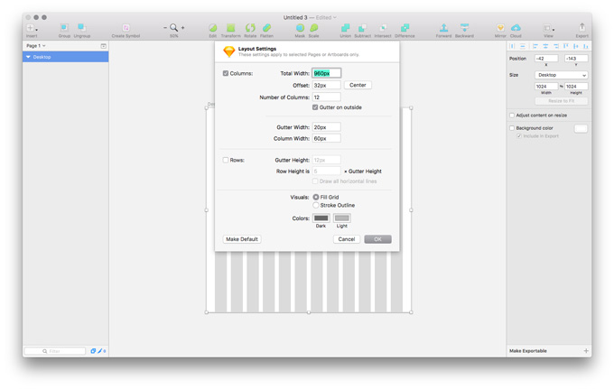Screen dimensions: 614x389
Task: Select the Desktop artboard layer
Action: click(65, 57)
